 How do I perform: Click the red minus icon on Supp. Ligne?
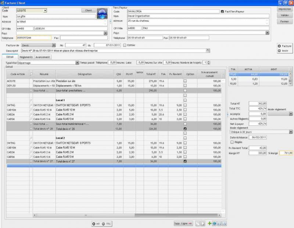[190, 224]
